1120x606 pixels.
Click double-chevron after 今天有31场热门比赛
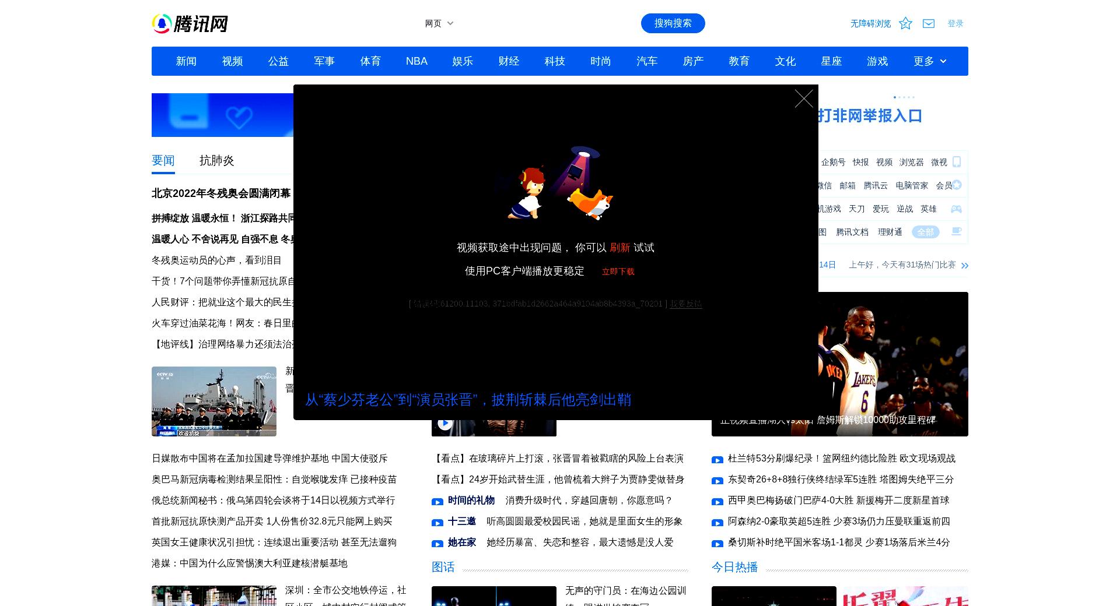965,266
